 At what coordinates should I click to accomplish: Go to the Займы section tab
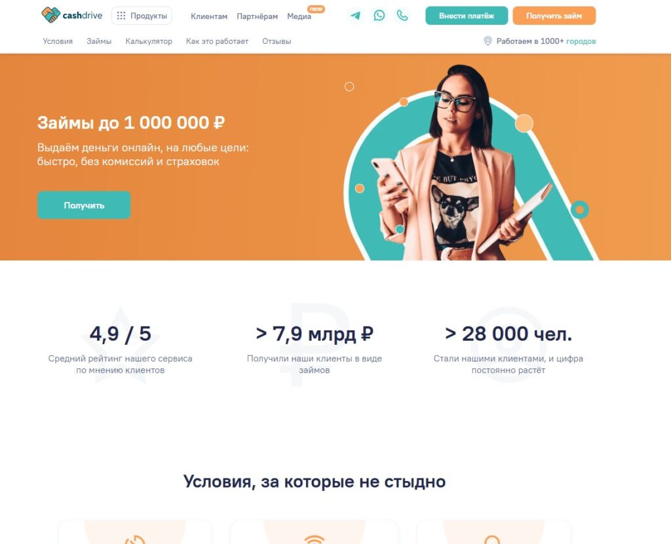99,41
